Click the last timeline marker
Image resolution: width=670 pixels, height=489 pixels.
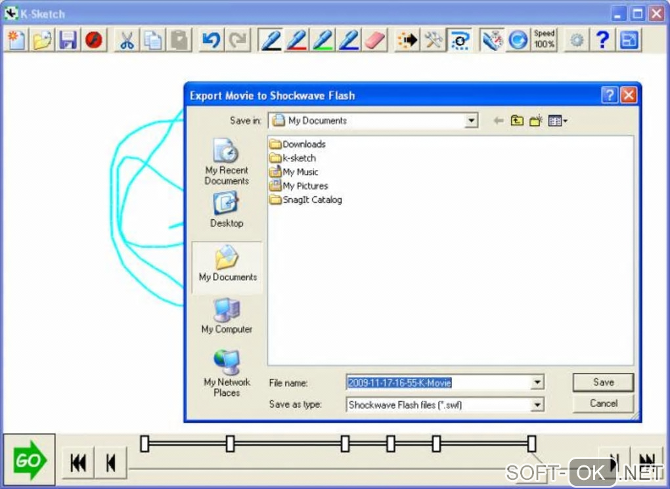[531, 443]
